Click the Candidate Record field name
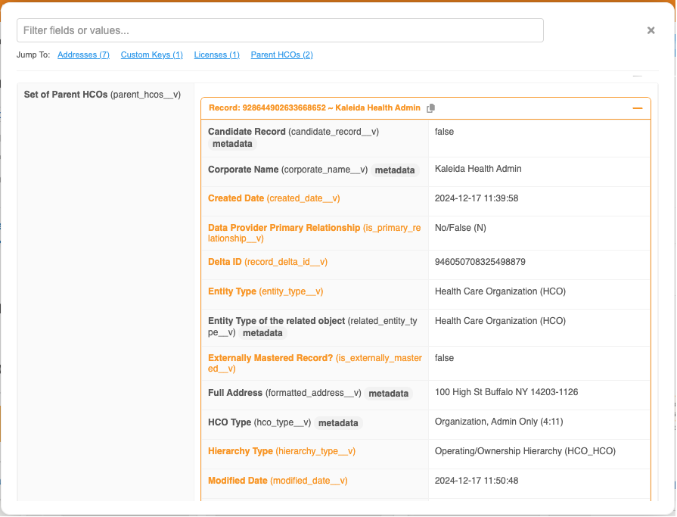The width and height of the screenshot is (677, 517). click(293, 132)
